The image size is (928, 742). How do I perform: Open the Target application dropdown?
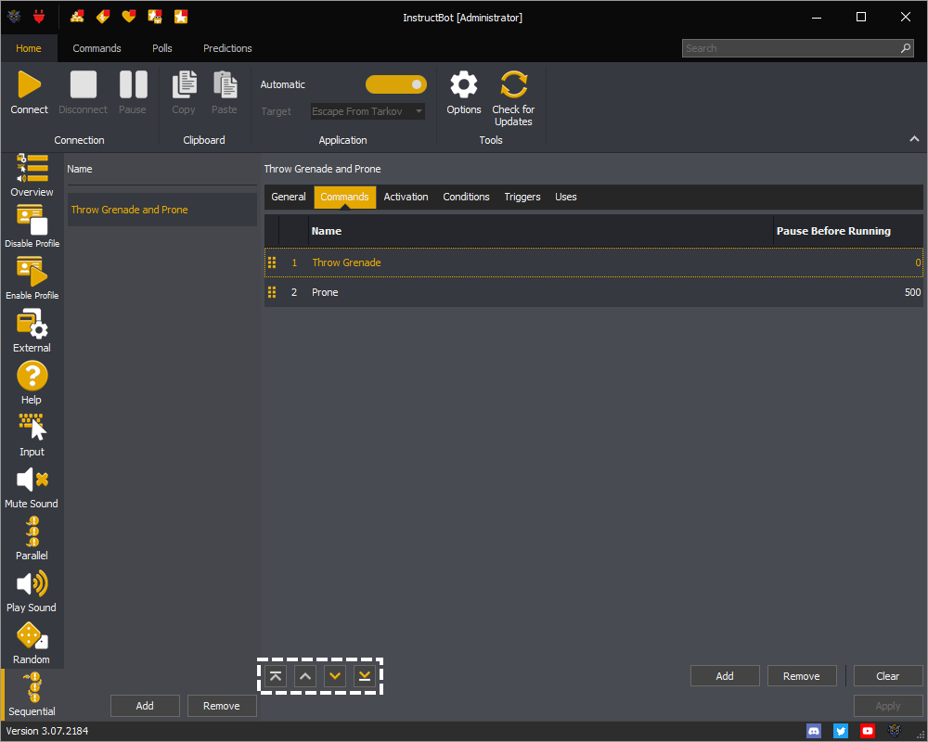tap(368, 111)
